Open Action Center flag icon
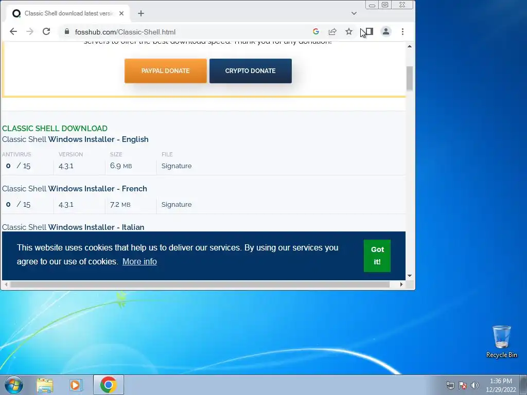Screen dimensions: 527x395 pyautogui.click(x=463, y=385)
